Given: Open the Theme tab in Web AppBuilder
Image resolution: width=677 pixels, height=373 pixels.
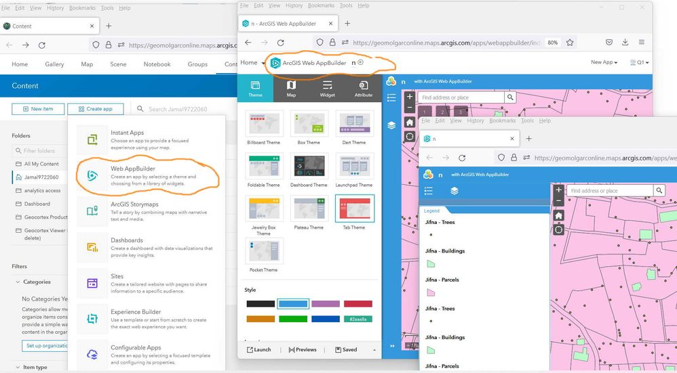Looking at the screenshot, I should coord(255,88).
